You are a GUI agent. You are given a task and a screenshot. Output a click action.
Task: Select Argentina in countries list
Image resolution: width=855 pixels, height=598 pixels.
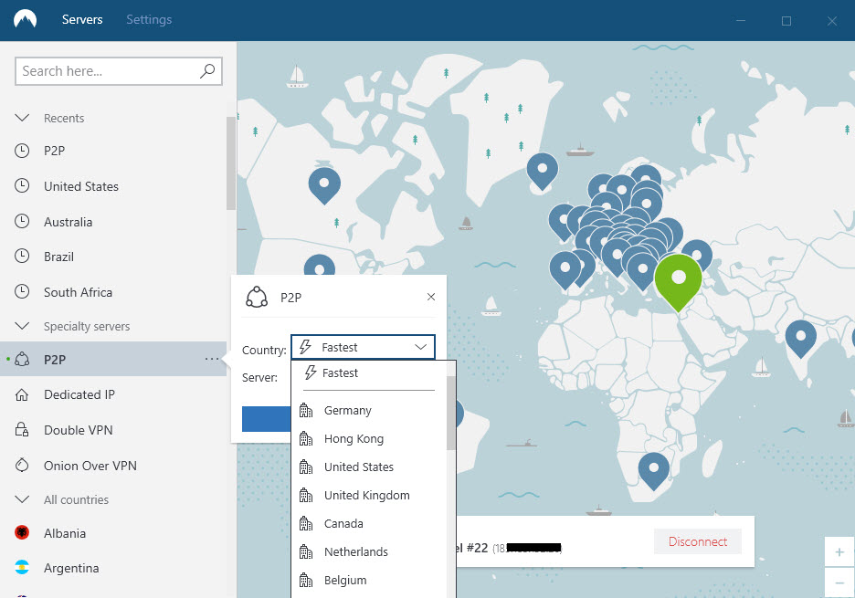click(x=113, y=568)
